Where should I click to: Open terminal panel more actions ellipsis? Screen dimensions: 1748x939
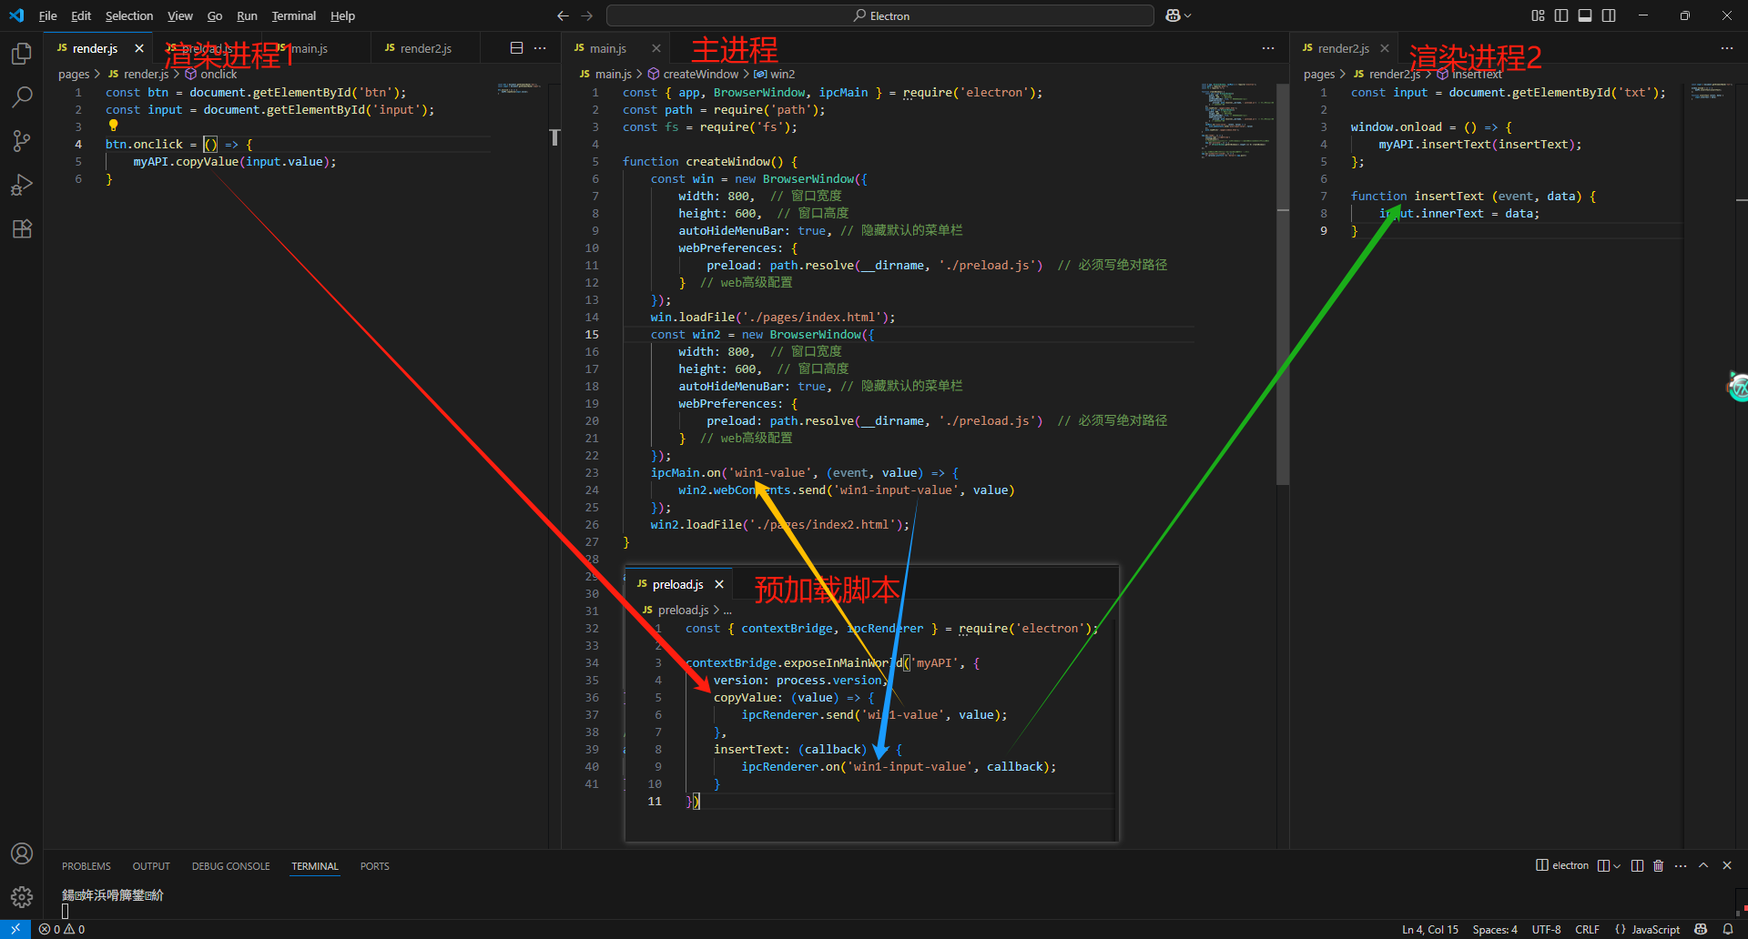(1681, 865)
